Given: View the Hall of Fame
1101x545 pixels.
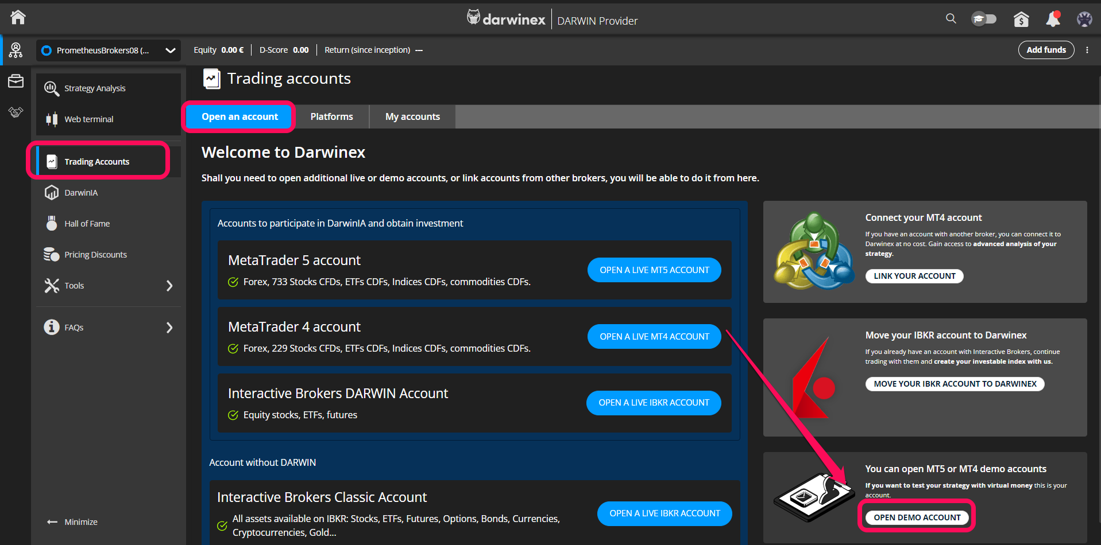Looking at the screenshot, I should [x=88, y=223].
